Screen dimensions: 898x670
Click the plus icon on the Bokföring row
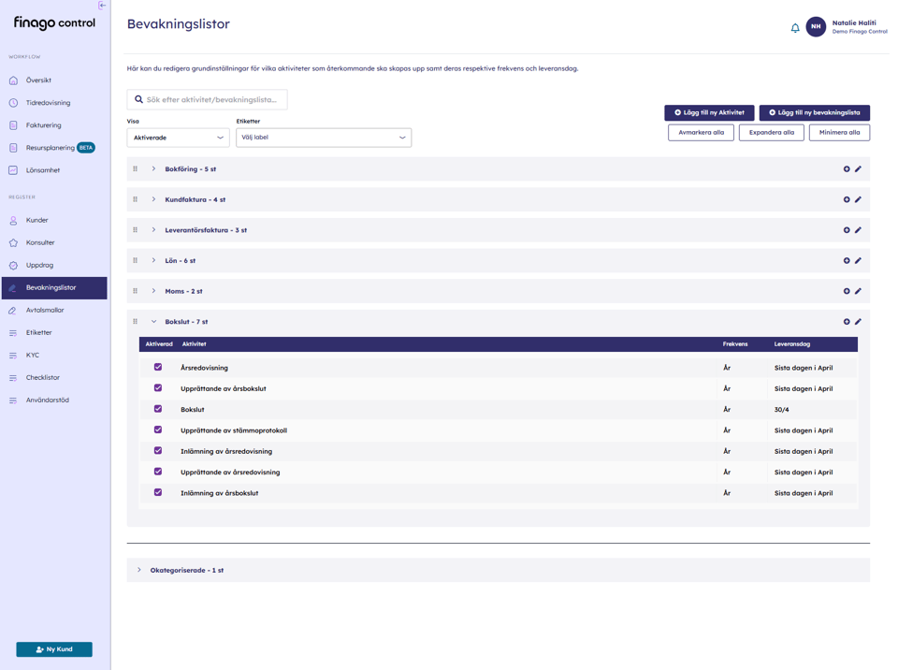[847, 168]
